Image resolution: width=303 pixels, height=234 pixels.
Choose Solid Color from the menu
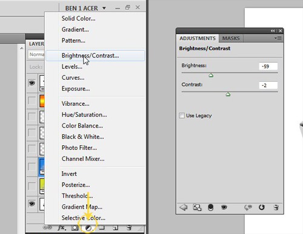click(x=79, y=19)
